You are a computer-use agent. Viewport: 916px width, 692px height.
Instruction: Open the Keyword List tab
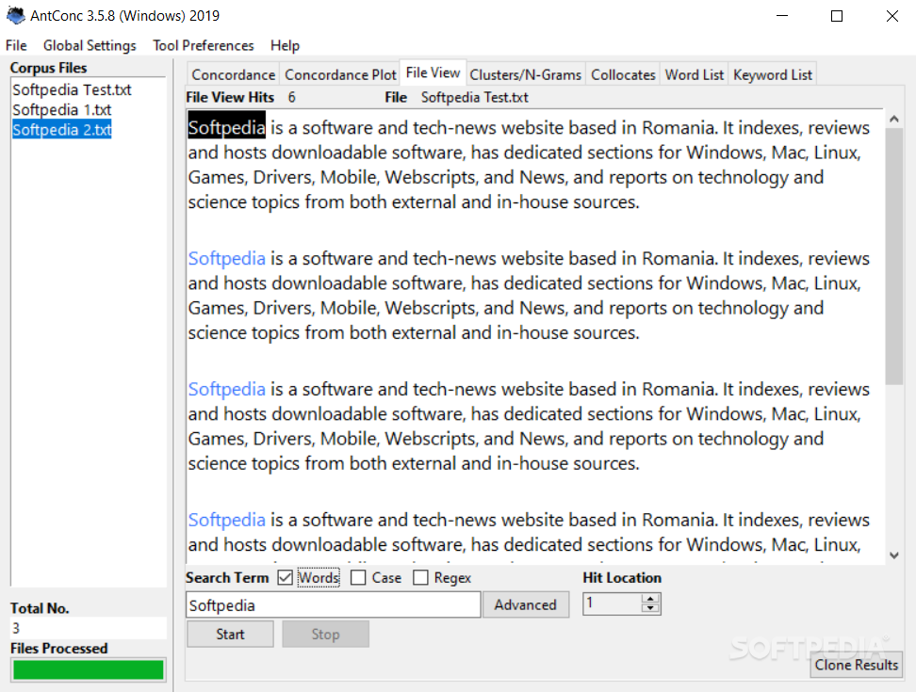(773, 74)
